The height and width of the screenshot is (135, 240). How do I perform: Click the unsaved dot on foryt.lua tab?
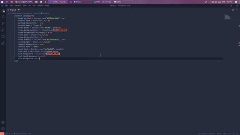(x=19, y=10)
